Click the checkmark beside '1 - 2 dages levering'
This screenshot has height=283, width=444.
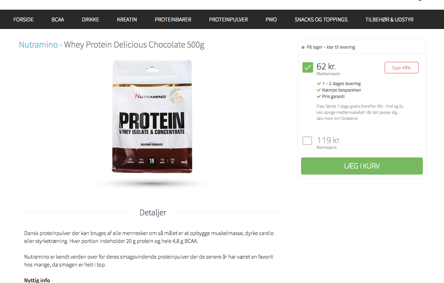pyautogui.click(x=319, y=84)
